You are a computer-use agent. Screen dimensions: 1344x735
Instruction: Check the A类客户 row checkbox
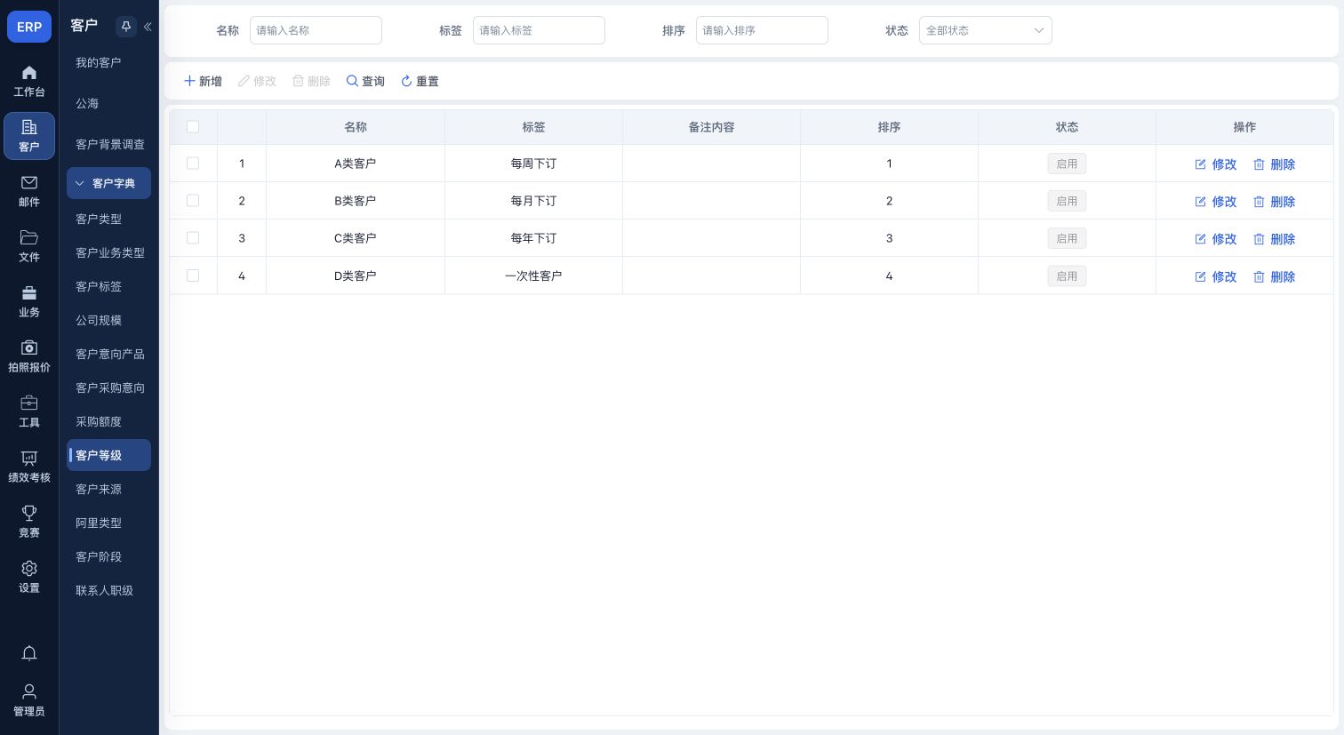193,164
